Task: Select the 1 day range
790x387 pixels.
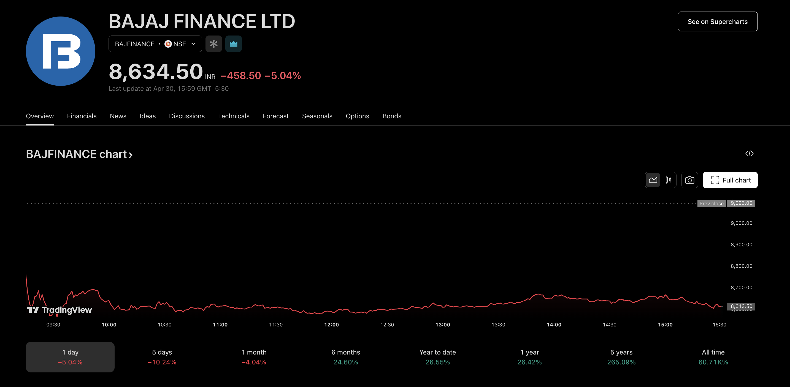Action: pos(70,357)
